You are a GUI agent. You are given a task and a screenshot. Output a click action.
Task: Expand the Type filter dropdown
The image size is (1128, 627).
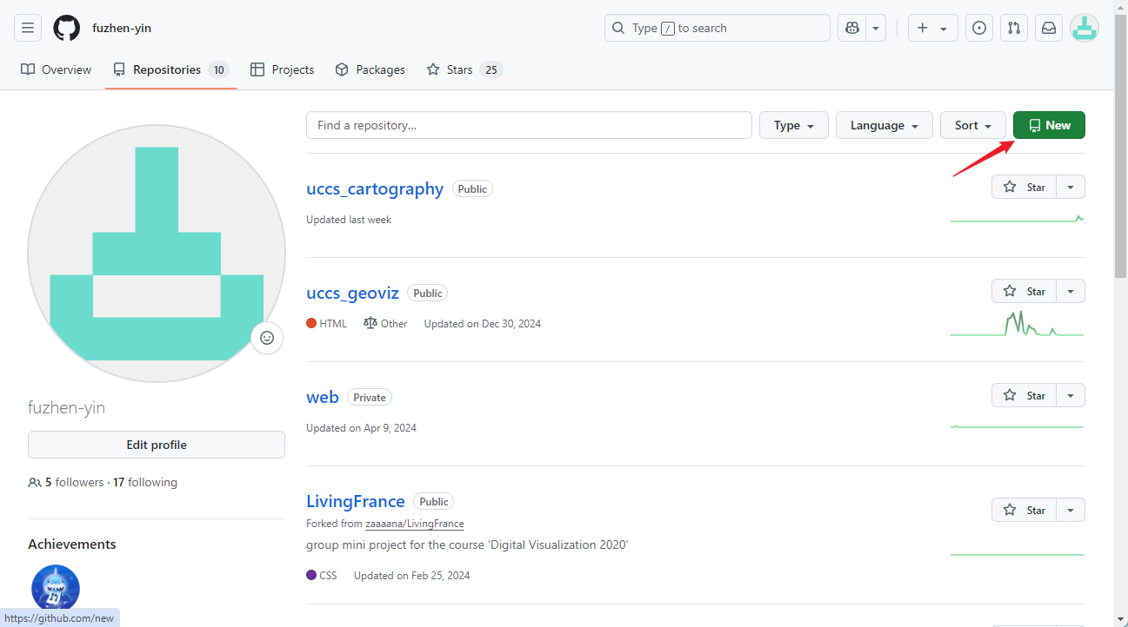click(x=794, y=125)
